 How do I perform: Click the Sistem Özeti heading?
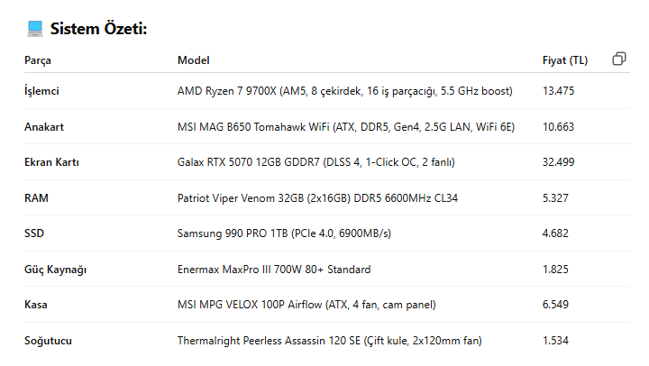(98, 29)
